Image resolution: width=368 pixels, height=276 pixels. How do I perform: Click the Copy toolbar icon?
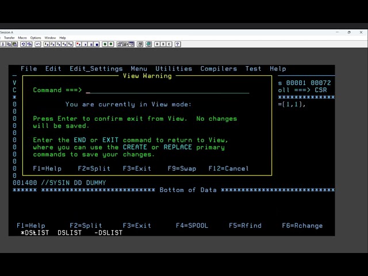(x=9, y=44)
